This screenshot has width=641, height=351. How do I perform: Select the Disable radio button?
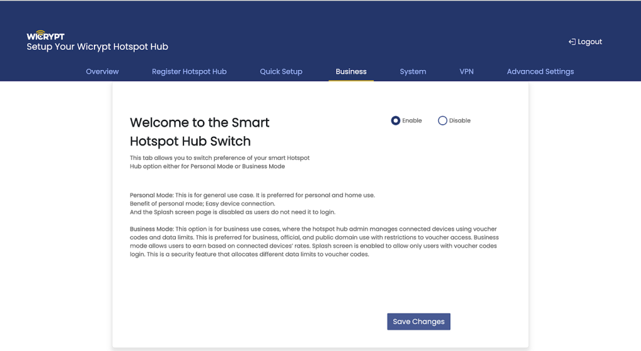(443, 121)
